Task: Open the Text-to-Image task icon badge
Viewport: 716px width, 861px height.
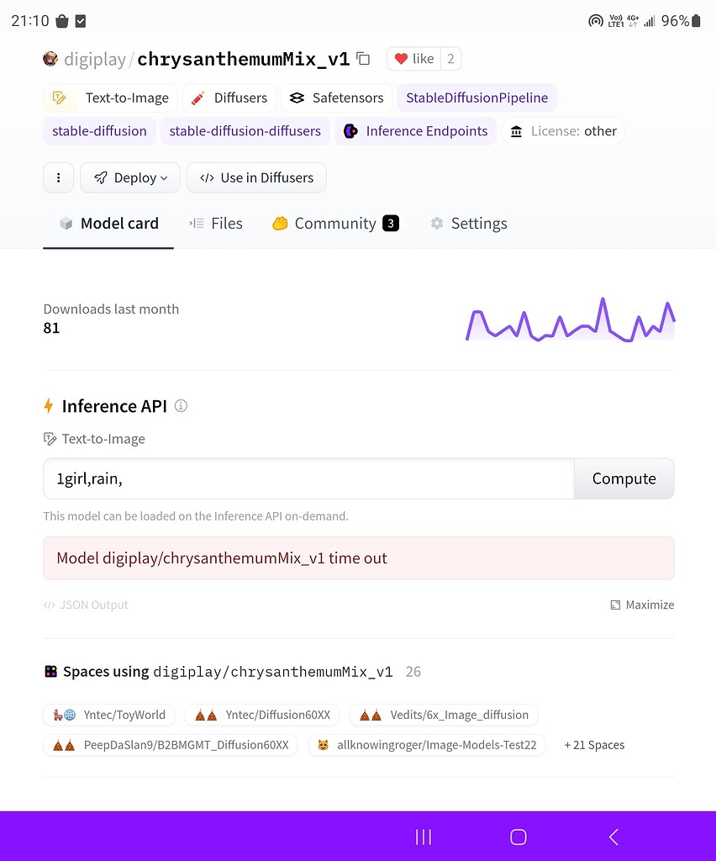Action: (60, 98)
